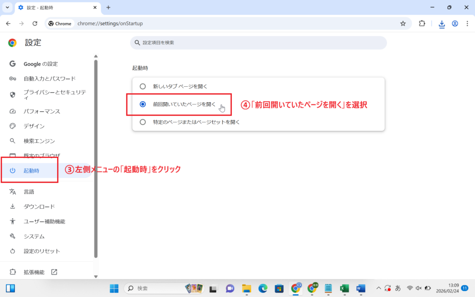Open the tab search dropdown arrow
The width and height of the screenshot is (475, 297).
pyautogui.click(x=7, y=7)
